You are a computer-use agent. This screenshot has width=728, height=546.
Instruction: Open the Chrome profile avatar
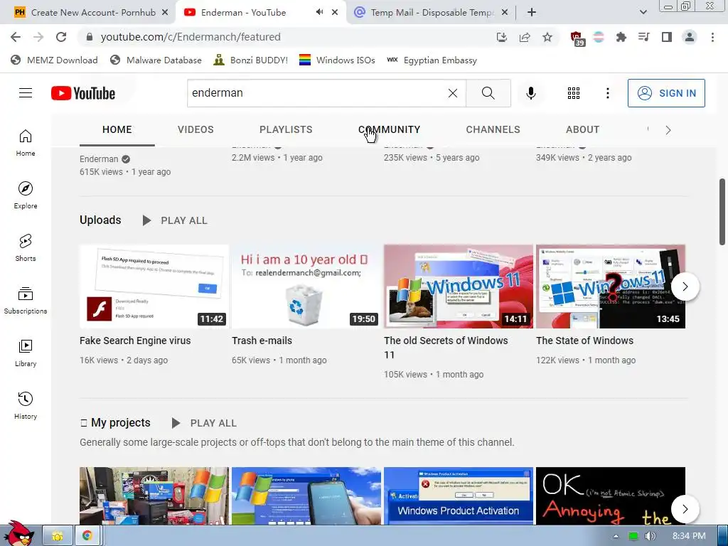(690, 37)
